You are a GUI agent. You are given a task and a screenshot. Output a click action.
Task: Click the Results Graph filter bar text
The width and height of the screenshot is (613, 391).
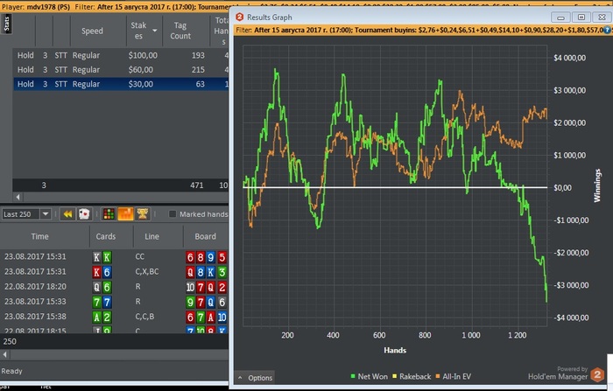tap(419, 30)
